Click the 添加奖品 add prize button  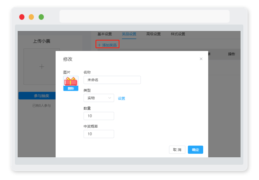click(108, 45)
